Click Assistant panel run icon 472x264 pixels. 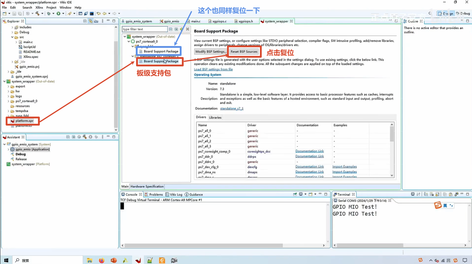(90, 137)
